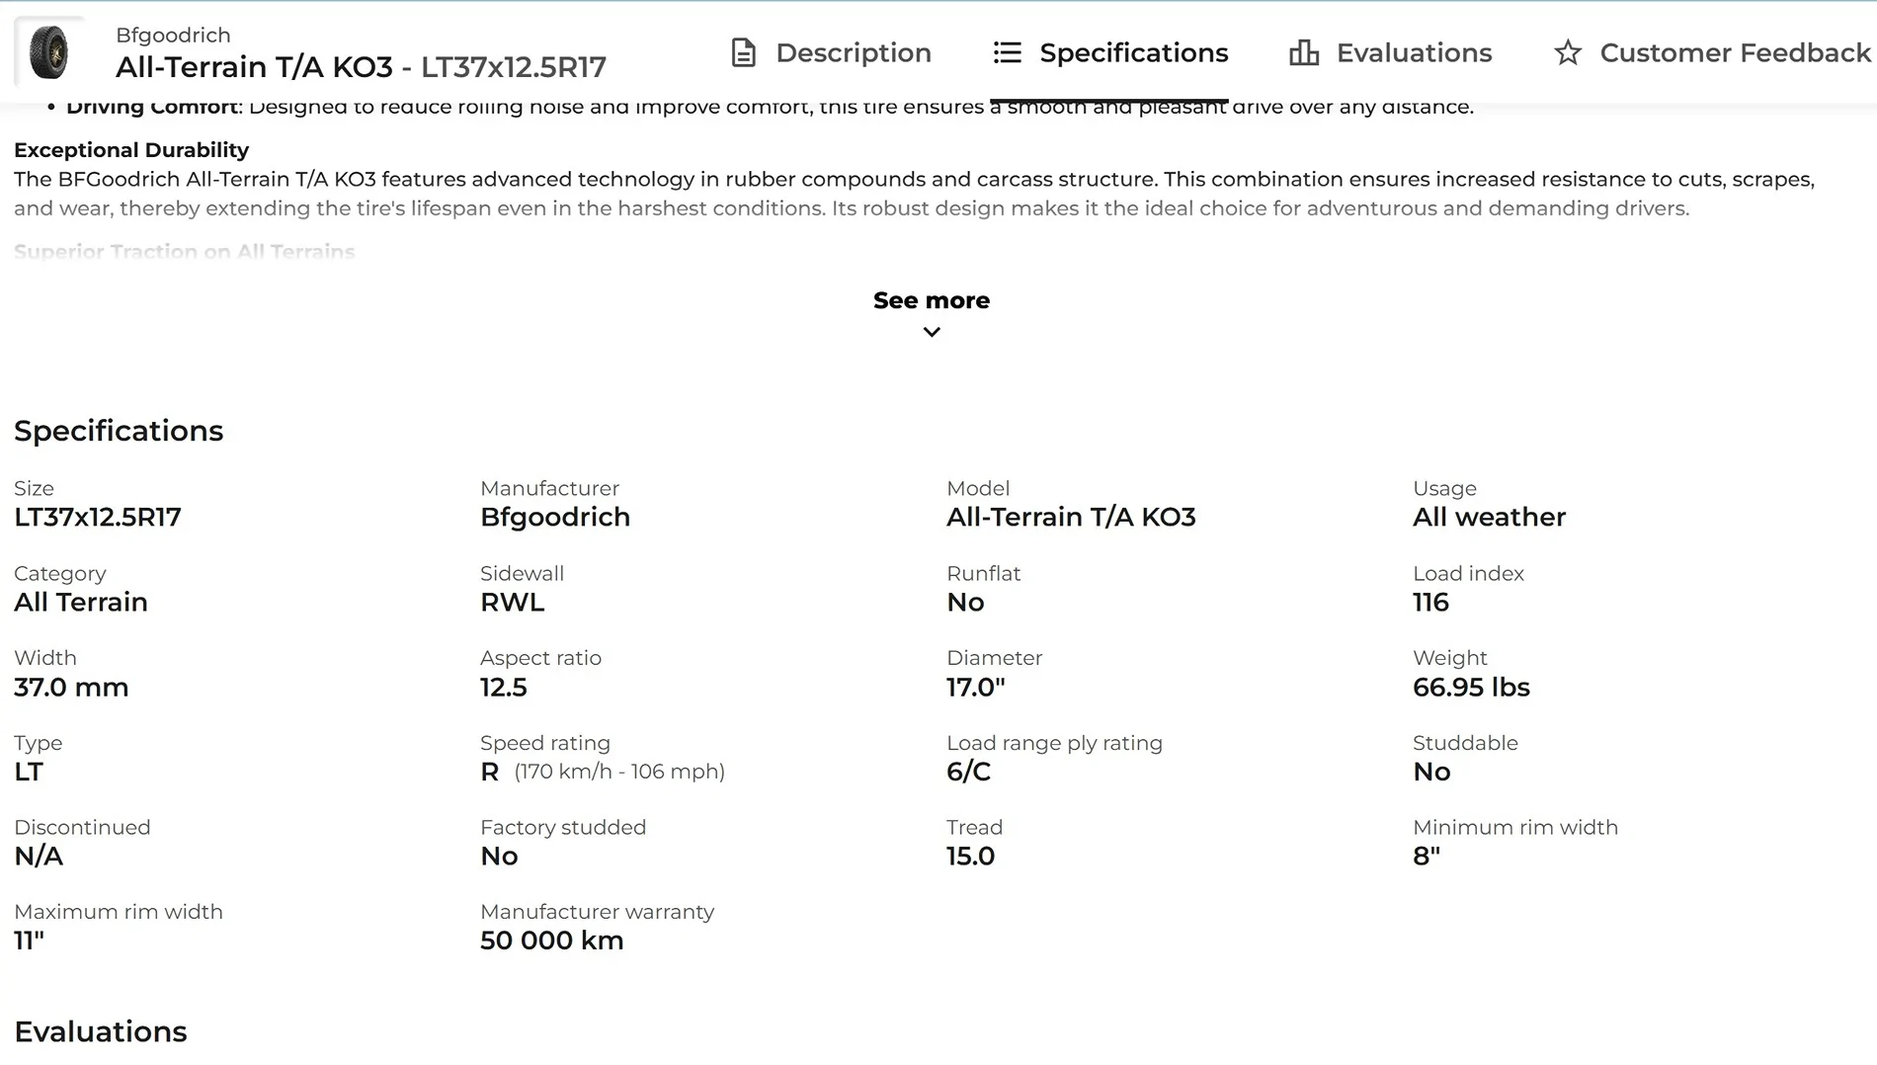Screen dimensions: 1877x1065
Task: Open the Customer Feedback tab label
Action: coord(1735,52)
